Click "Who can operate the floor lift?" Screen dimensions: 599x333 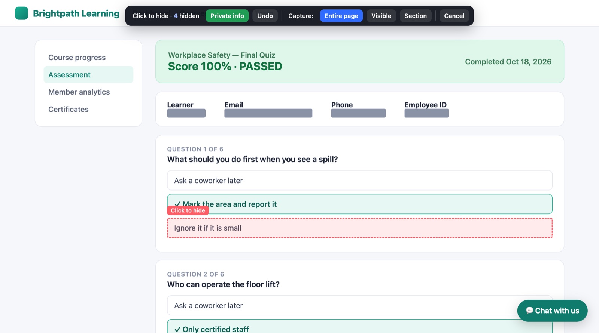click(x=224, y=285)
